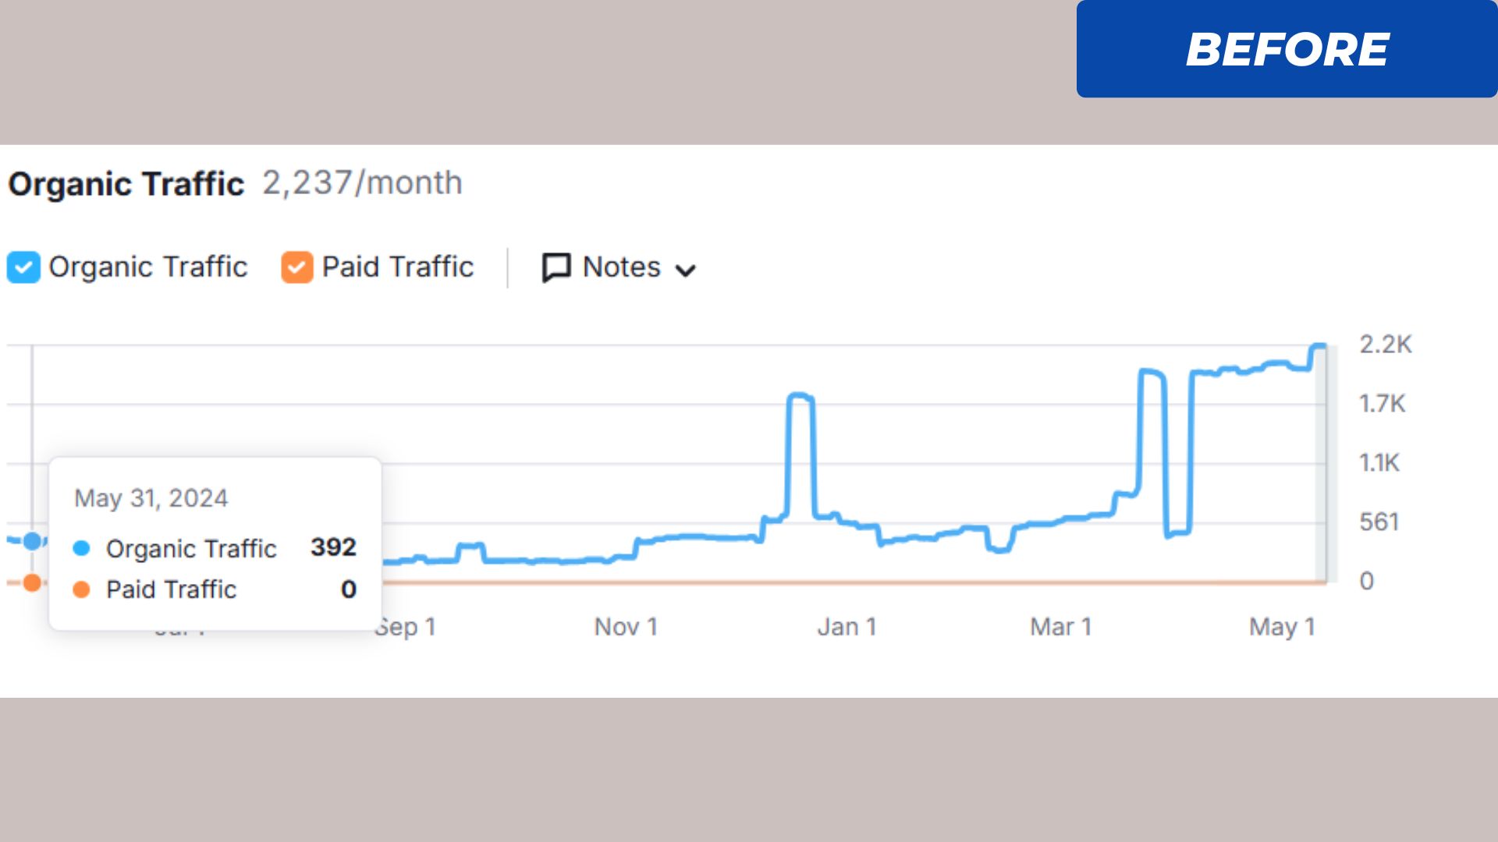The height and width of the screenshot is (842, 1498).
Task: Click the Nov 1 axis label
Action: pos(626,627)
